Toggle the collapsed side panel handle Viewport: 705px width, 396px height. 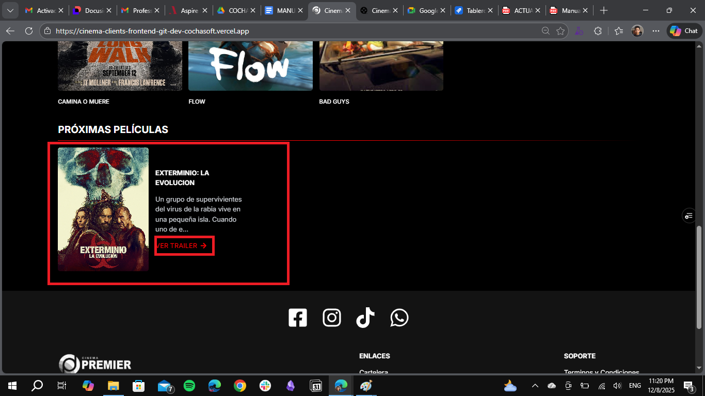click(x=688, y=216)
